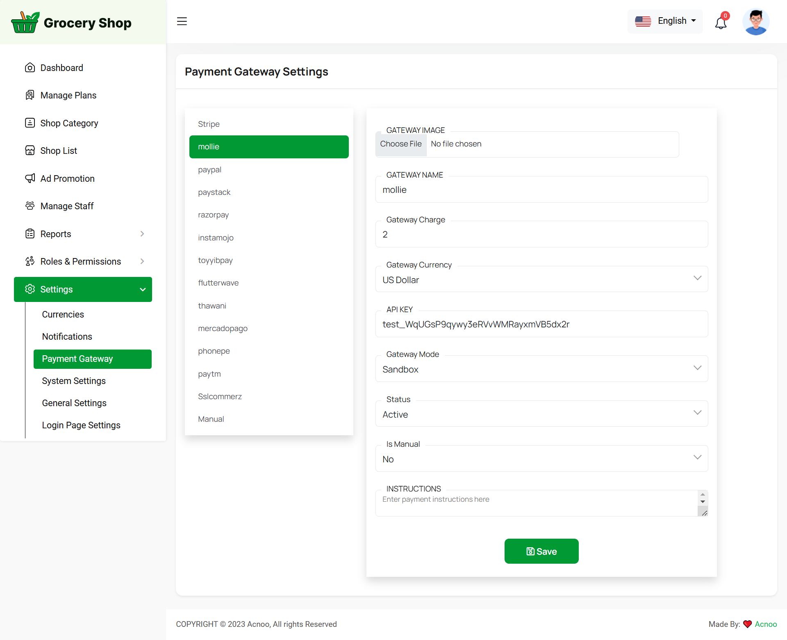
Task: Click into the API KEY field
Action: [x=541, y=324]
